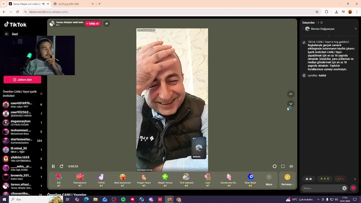Open browser tab list dropdown
Viewport: 361px width, 203px height.
(x=3, y=4)
